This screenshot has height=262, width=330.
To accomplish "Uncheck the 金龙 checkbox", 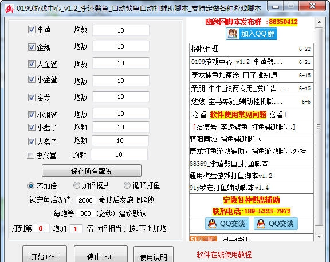I will tap(32, 97).
